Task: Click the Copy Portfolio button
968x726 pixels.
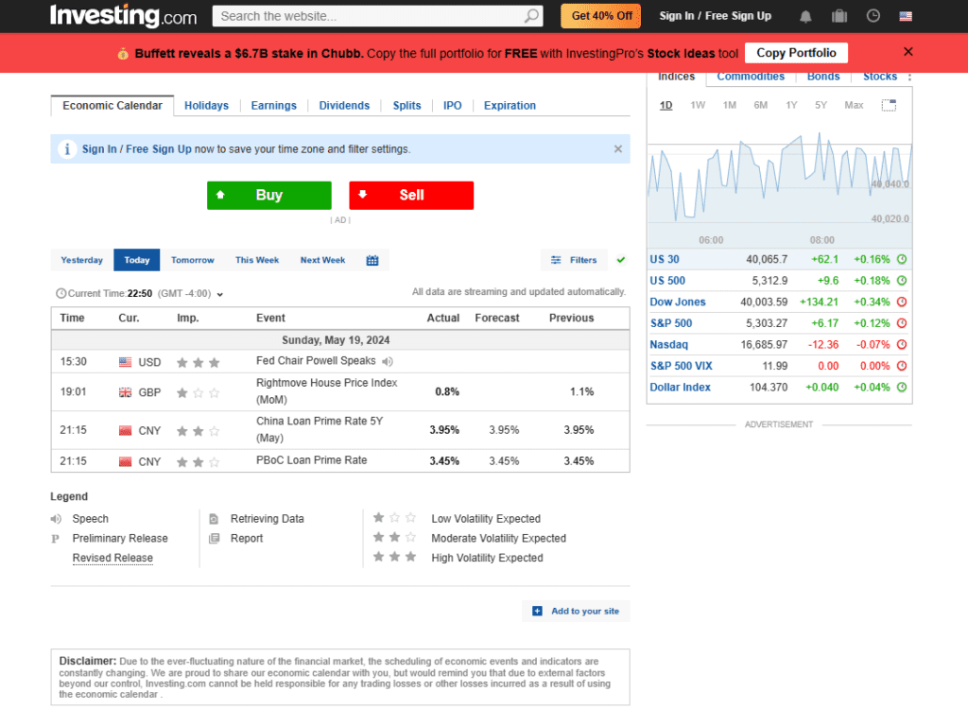Action: 796,53
